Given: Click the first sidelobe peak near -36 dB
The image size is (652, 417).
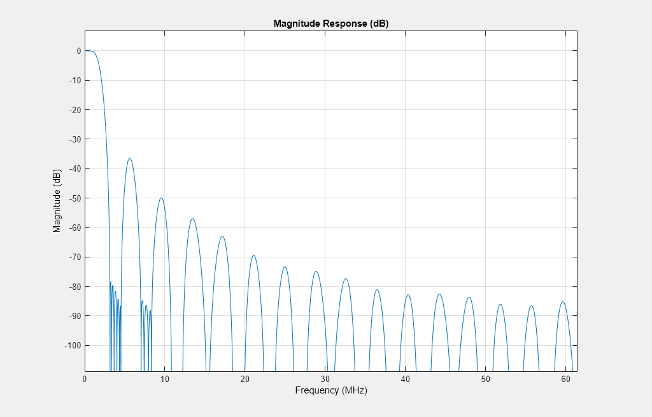Looking at the screenshot, I should click(130, 158).
